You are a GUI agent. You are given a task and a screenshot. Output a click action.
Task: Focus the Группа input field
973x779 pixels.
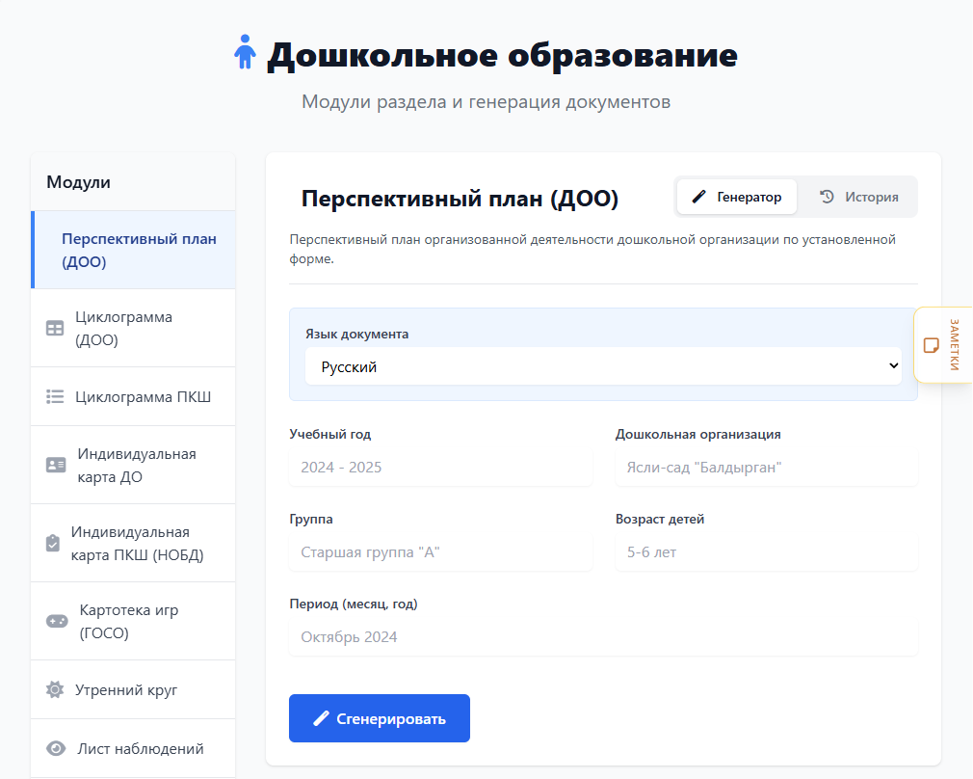coord(440,552)
